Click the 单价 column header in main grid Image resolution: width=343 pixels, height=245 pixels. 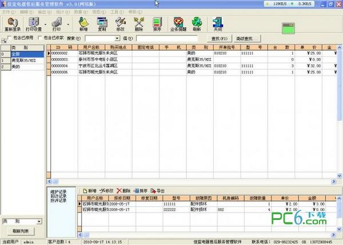(309, 47)
